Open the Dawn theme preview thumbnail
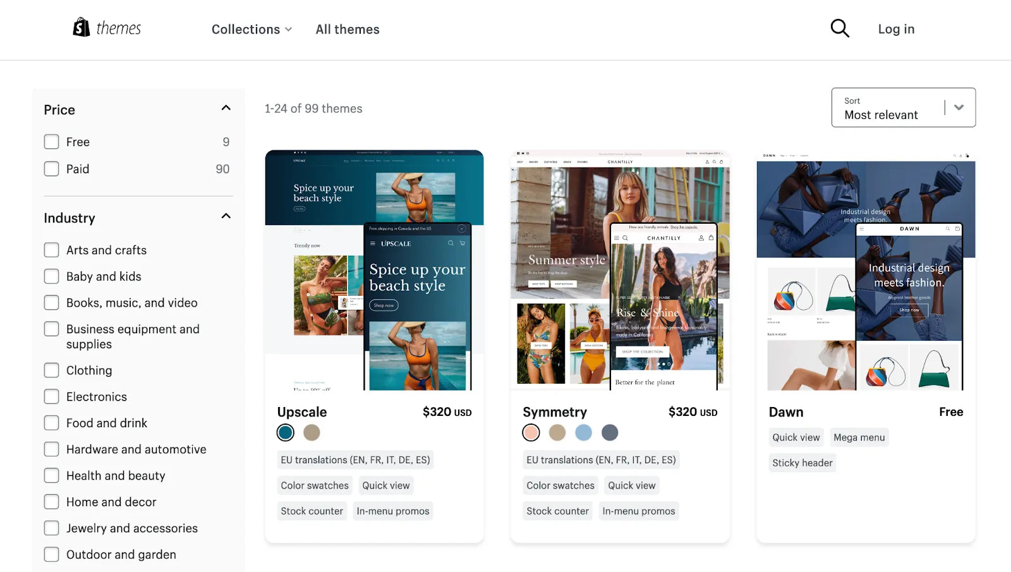This screenshot has width=1011, height=572. pos(866,271)
